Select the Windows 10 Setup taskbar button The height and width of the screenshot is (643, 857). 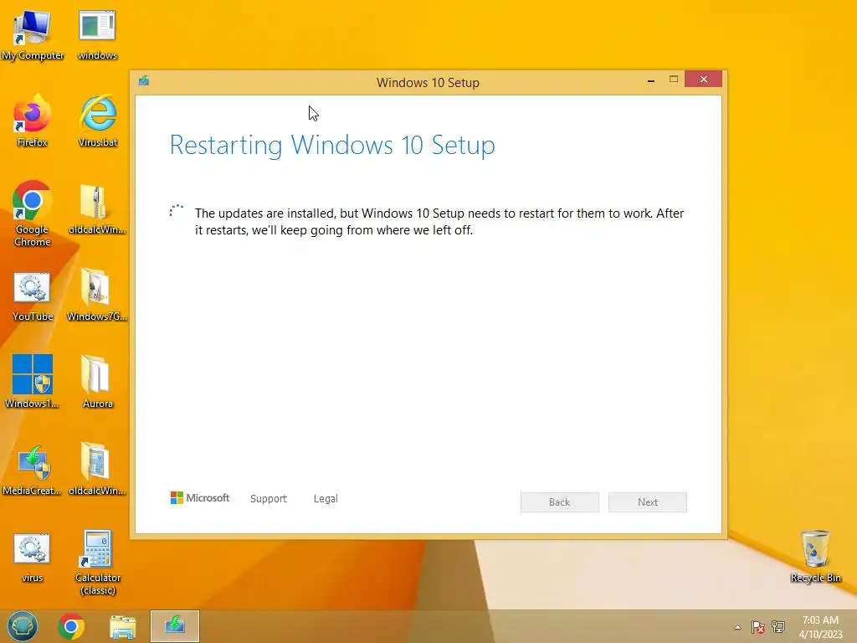tap(175, 626)
